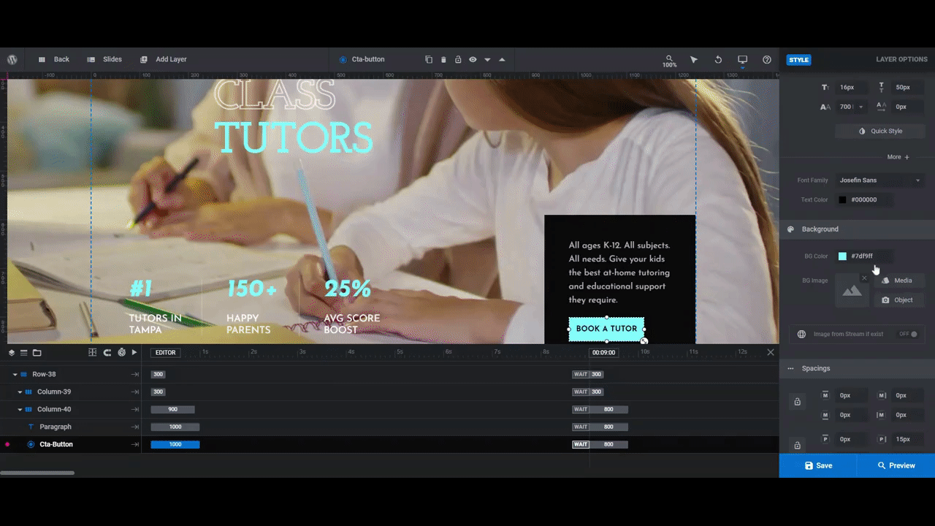Toggle Image from Stream if exist switch
The image size is (935, 526).
pos(909,334)
